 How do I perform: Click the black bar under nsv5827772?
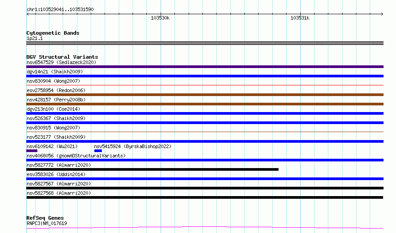pos(152,169)
